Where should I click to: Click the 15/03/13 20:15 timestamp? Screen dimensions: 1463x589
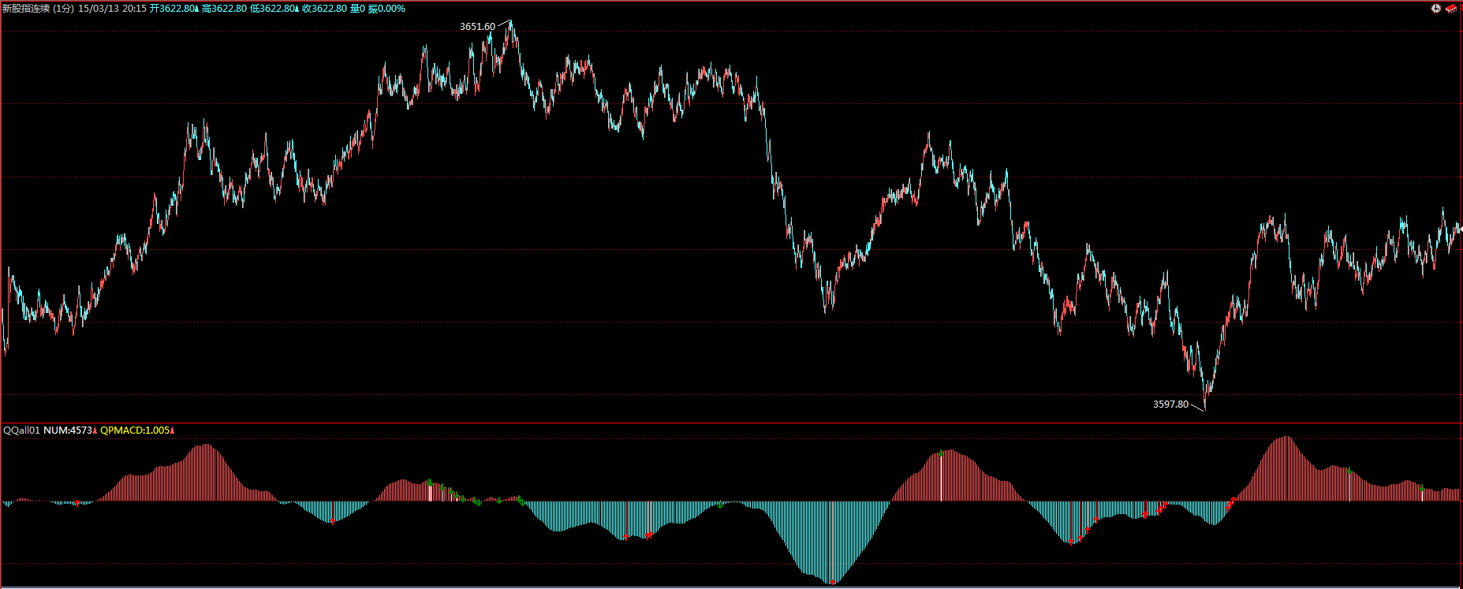click(113, 9)
